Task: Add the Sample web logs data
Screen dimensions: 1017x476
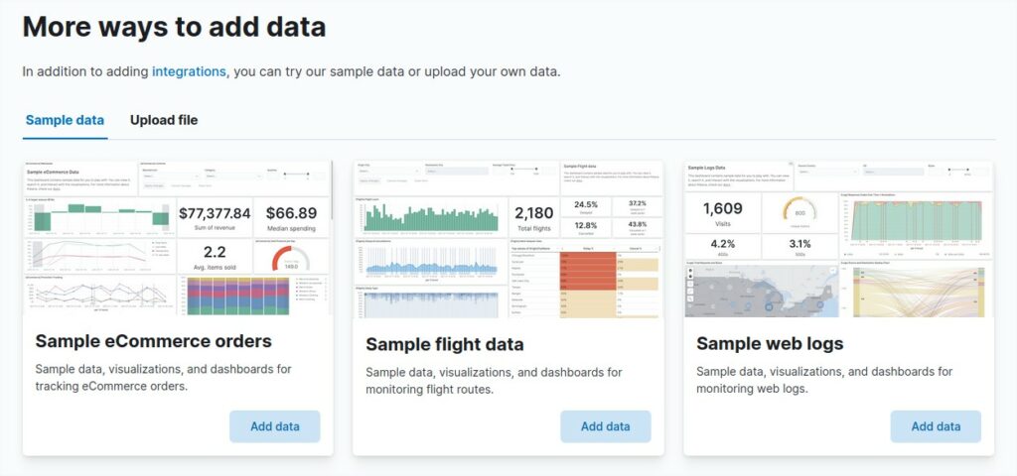Action: tap(936, 426)
